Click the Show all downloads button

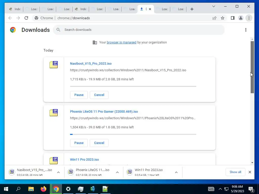pos(235,172)
